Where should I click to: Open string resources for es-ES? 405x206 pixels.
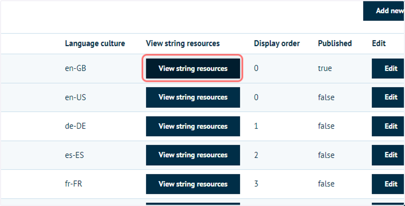tap(193, 155)
